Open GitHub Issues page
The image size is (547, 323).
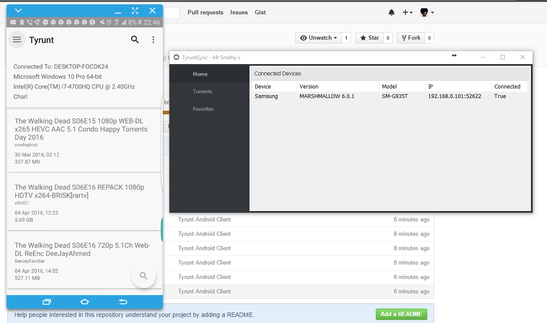coord(239,13)
